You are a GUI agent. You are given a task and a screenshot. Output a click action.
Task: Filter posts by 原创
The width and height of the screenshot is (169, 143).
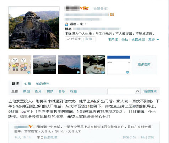(x=27, y=91)
